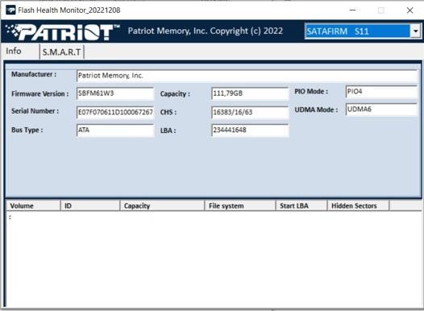Open the SATAFIRM S11 drive dropdown arrow
Screen dimensions: 424x311
416,31
